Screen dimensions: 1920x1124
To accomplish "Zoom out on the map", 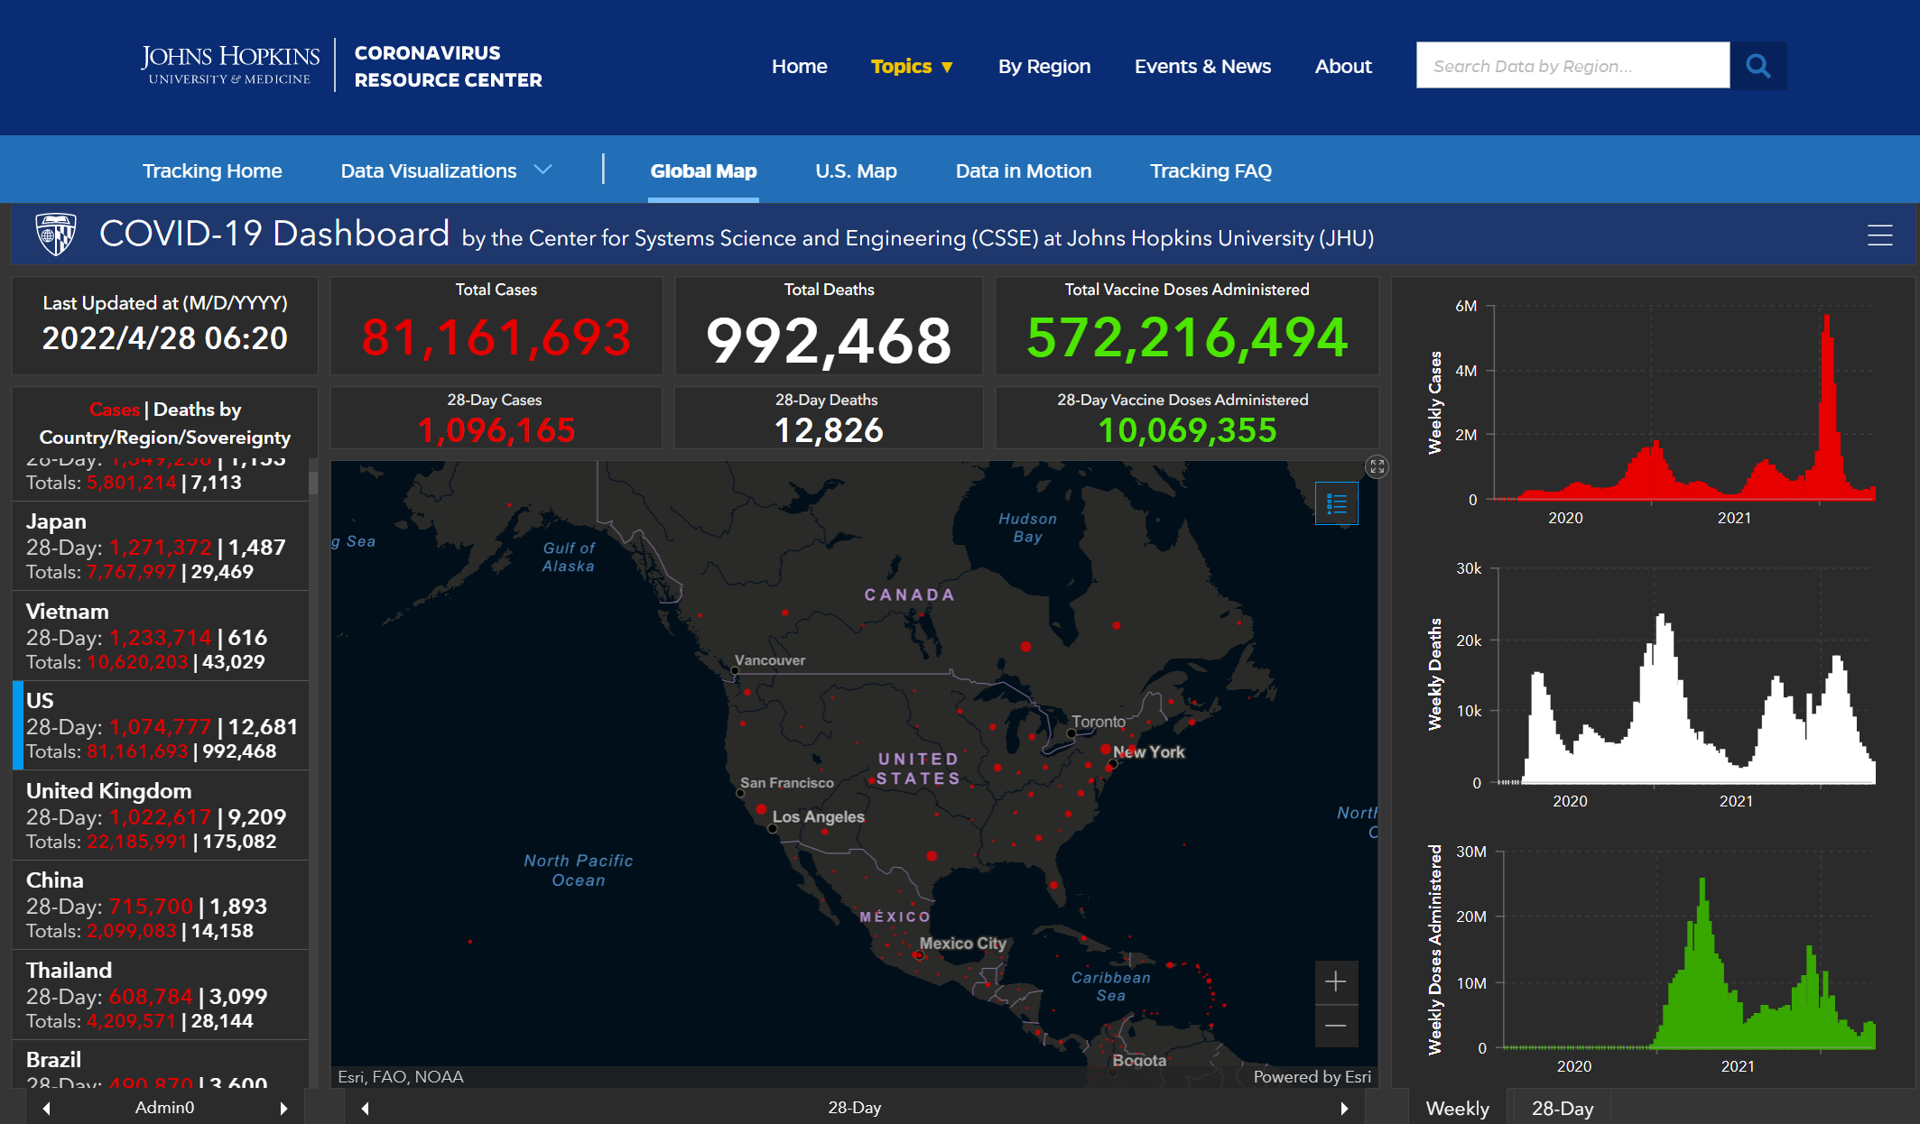I will pos(1336,1026).
